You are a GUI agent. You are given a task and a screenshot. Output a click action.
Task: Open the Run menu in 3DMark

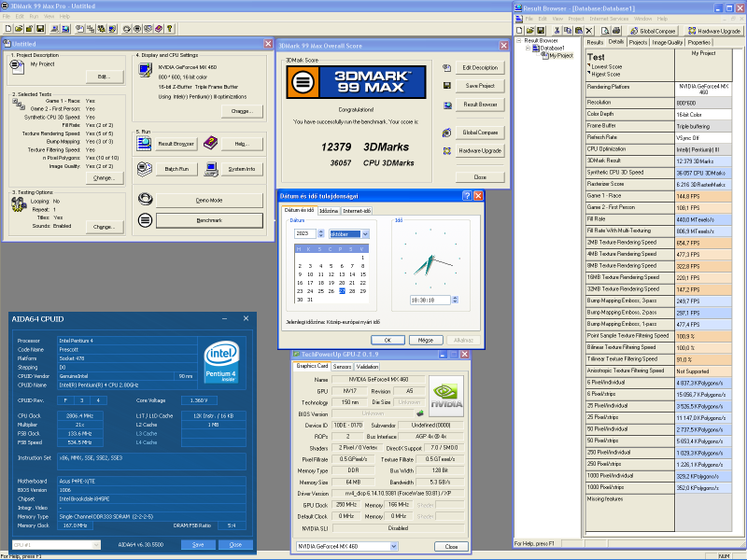pos(34,16)
